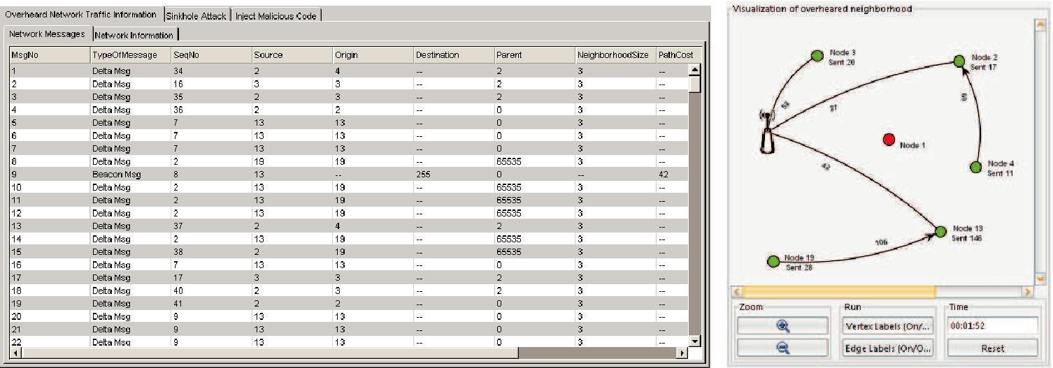Image resolution: width=1053 pixels, height=368 pixels.
Task: Click the time field showing 00:01:52
Action: pos(992,326)
